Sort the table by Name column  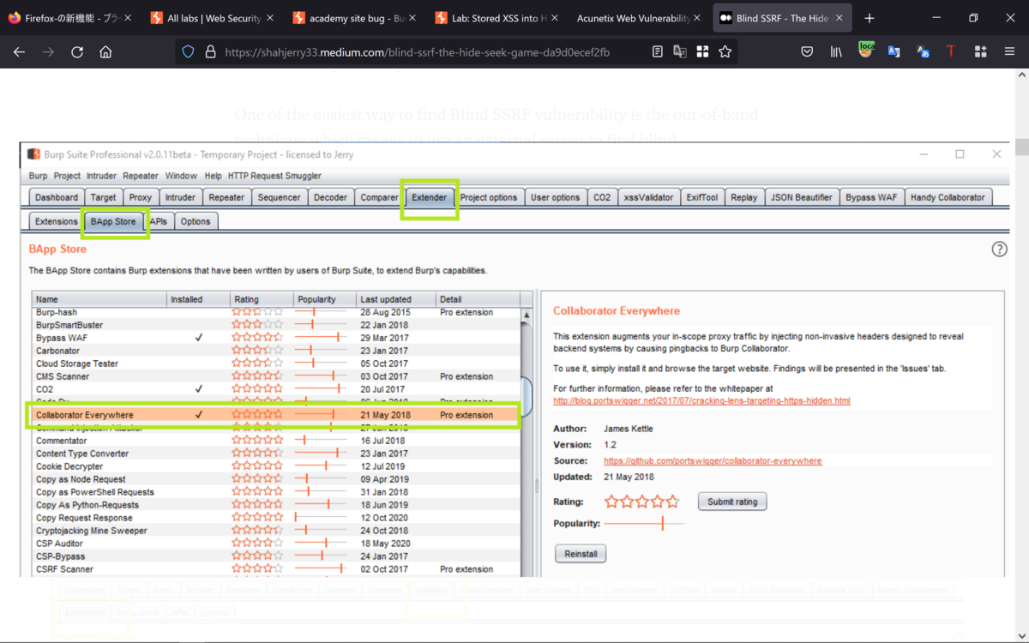pyautogui.click(x=99, y=299)
